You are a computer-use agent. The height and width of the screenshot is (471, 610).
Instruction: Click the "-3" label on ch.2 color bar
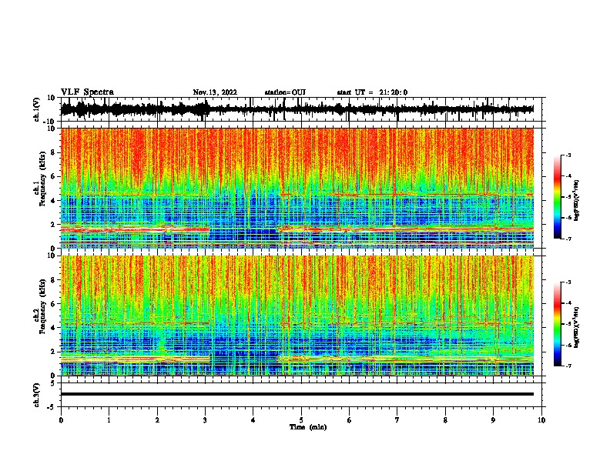click(x=568, y=282)
